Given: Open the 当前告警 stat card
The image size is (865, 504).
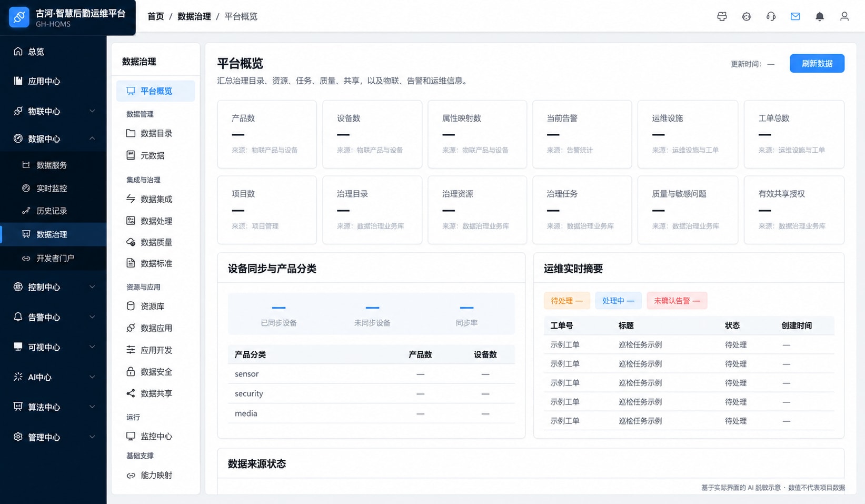Looking at the screenshot, I should 582,134.
